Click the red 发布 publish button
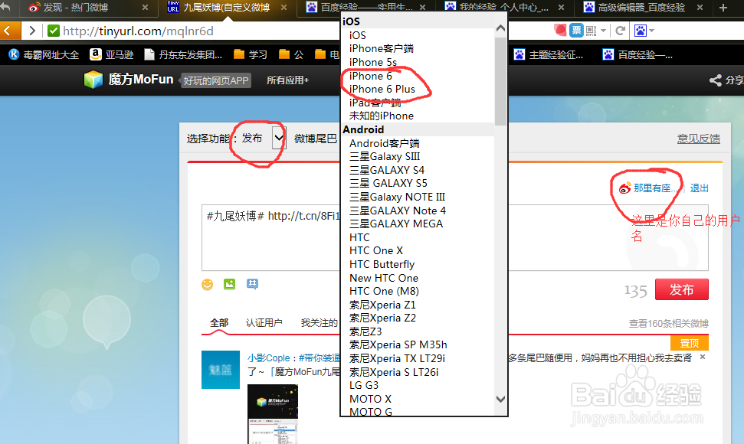The width and height of the screenshot is (744, 444). [x=681, y=289]
